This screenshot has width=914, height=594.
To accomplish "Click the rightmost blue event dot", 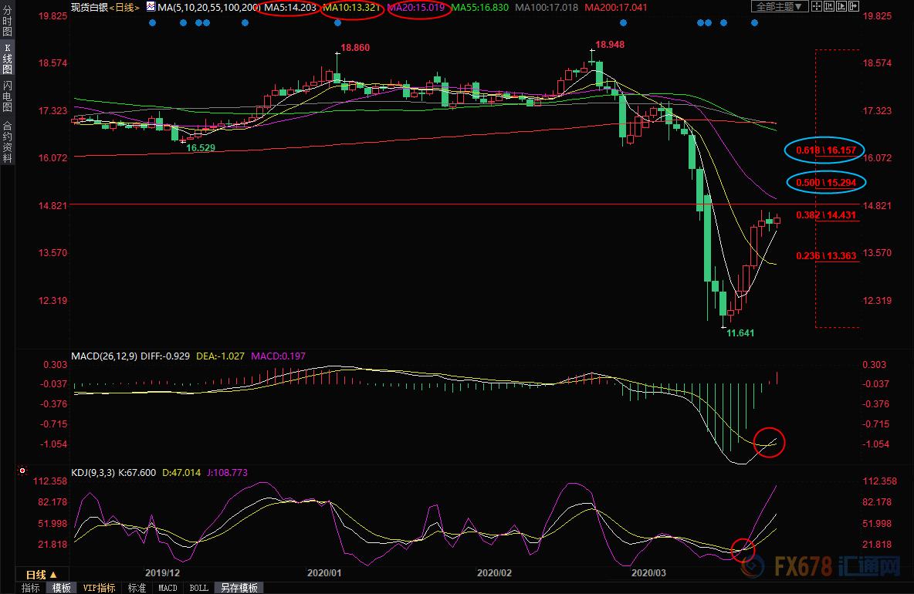I will [755, 23].
